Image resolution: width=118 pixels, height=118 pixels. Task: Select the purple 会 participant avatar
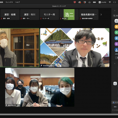[116, 44]
